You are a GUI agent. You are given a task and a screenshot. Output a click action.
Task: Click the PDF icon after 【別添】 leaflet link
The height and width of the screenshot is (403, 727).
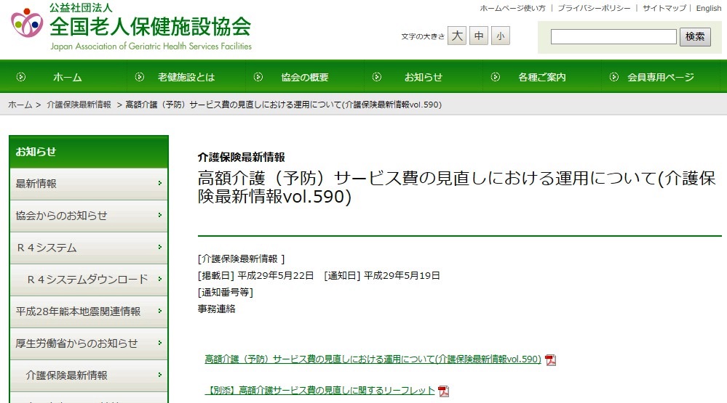(444, 391)
